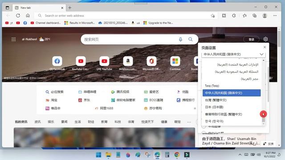
Task: Select Taiwan Traditional Chinese option
Action: point(232,100)
